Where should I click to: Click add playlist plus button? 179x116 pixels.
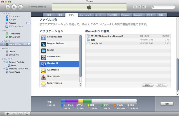(x=8, y=113)
